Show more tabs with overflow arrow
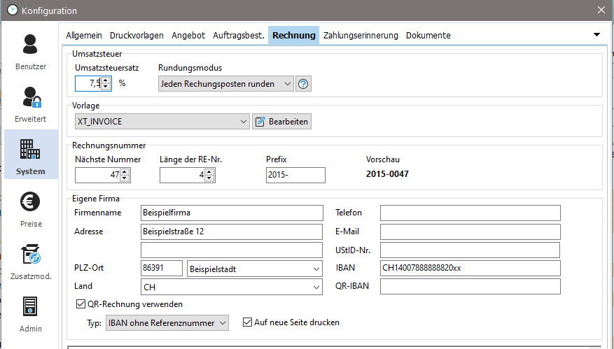 [x=596, y=35]
